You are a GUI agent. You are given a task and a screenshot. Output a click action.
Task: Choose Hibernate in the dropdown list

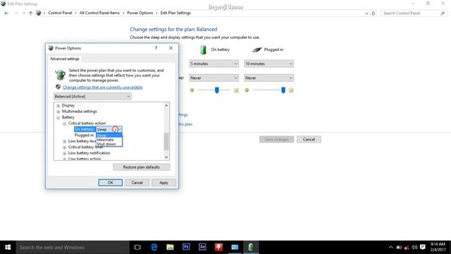pos(109,140)
